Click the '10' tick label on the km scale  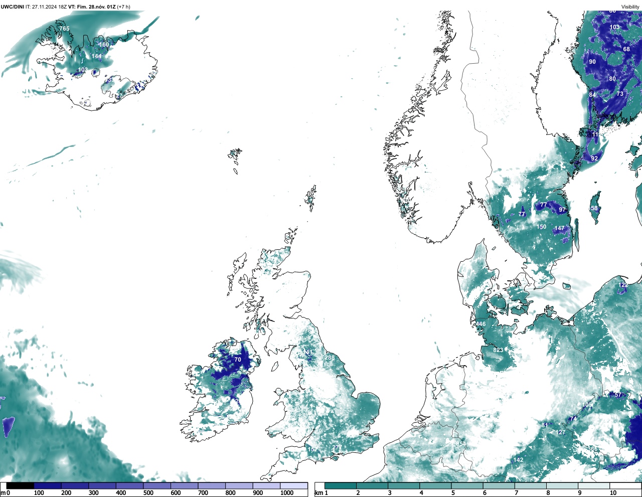pos(613,493)
